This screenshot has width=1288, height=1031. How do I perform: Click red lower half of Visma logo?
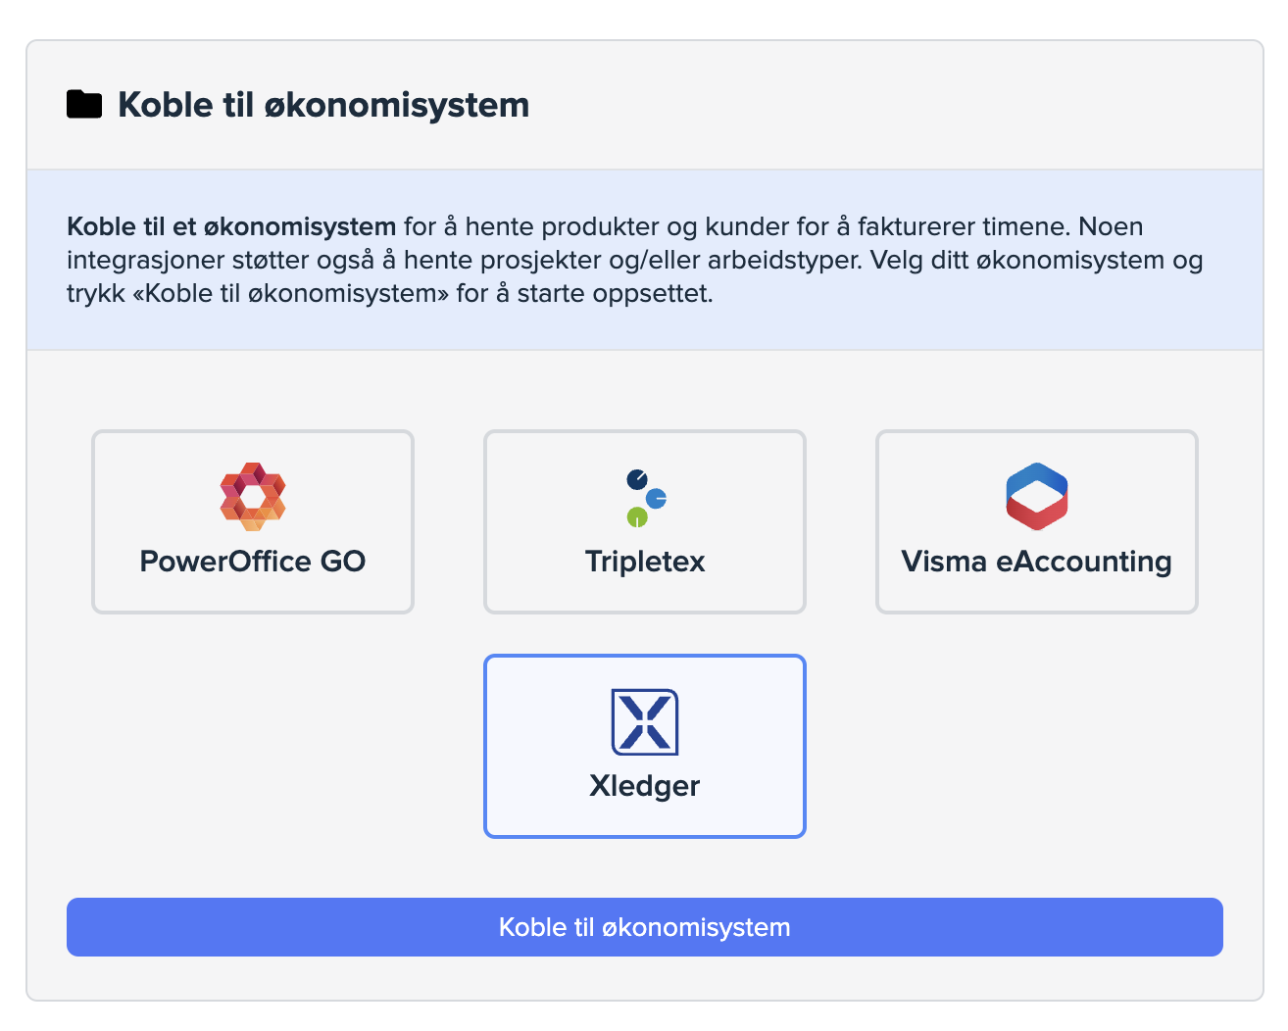click(1036, 513)
